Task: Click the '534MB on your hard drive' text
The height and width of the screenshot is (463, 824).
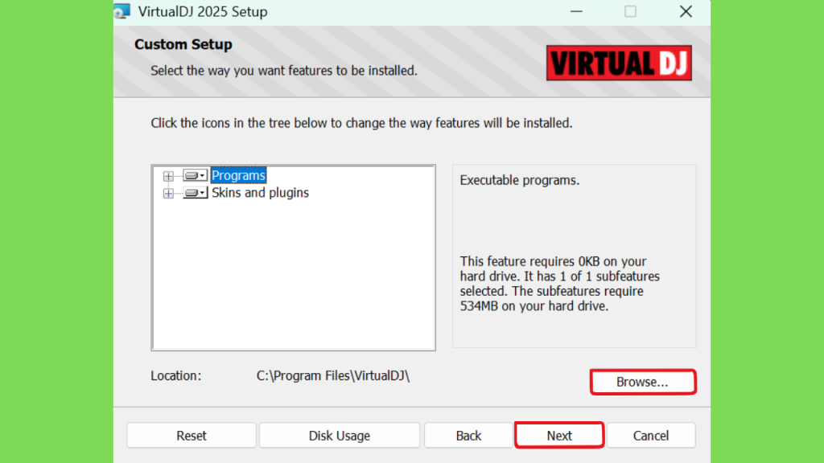Action: coord(534,306)
